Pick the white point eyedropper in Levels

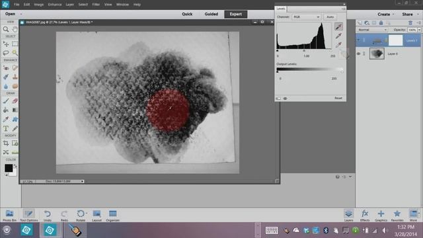click(x=338, y=44)
